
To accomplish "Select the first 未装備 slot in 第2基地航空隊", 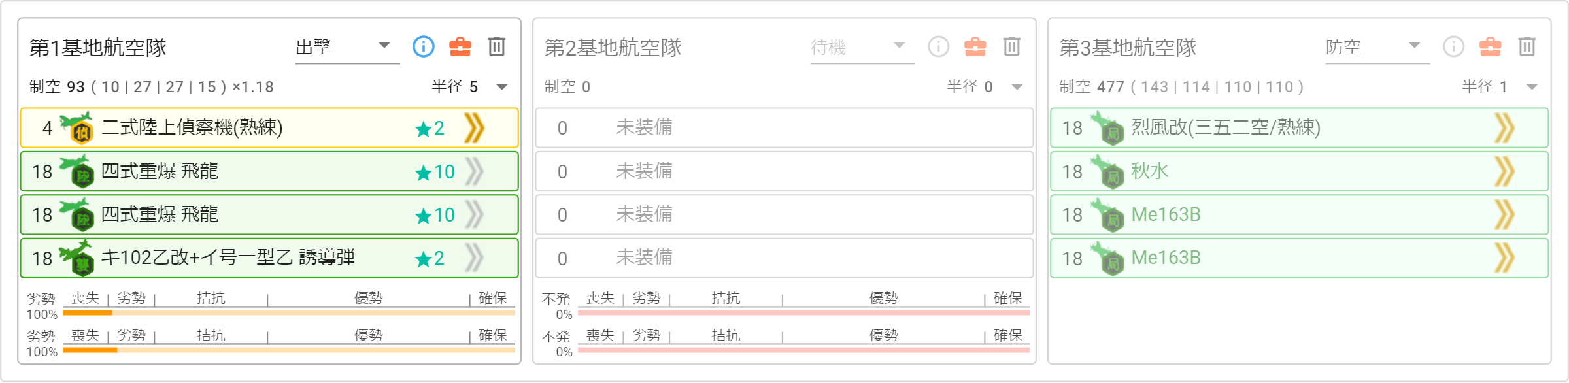I will coord(785,127).
